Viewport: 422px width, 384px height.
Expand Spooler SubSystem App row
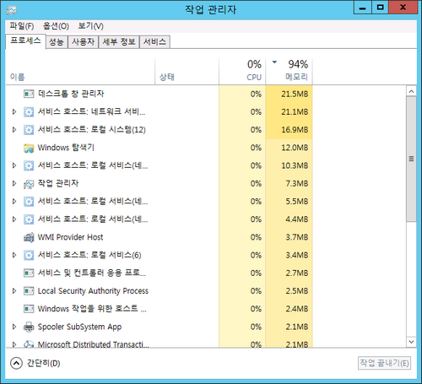[x=14, y=327]
